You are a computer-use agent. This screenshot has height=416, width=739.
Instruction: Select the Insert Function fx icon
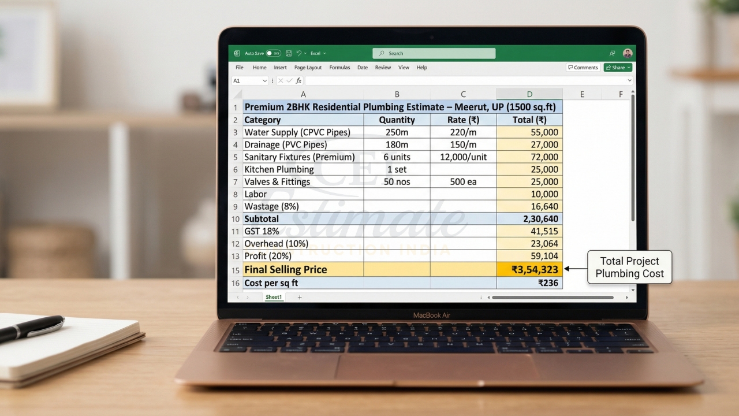298,80
